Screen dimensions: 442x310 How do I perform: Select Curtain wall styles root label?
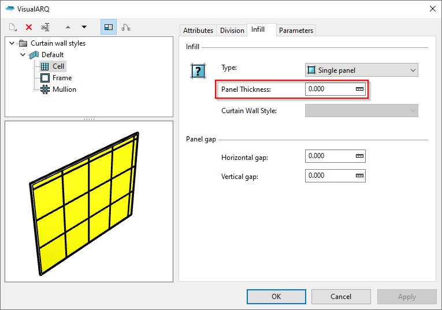pos(58,43)
